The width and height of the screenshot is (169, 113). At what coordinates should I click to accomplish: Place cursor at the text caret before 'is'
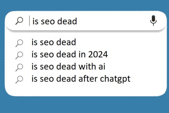click(x=30, y=21)
